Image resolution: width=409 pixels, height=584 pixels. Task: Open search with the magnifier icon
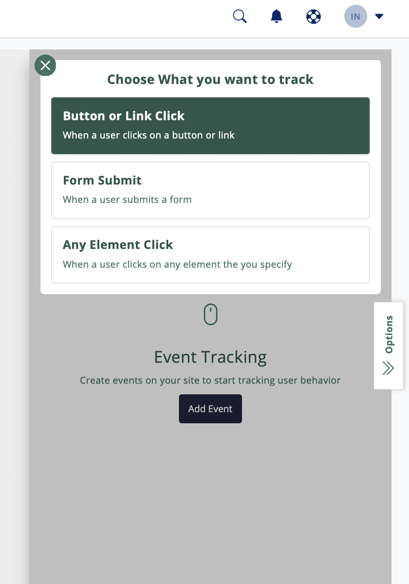point(240,16)
